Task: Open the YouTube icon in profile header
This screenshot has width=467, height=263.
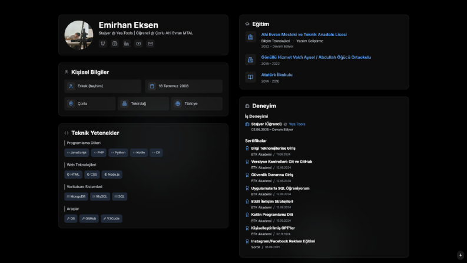Action: click(138, 44)
